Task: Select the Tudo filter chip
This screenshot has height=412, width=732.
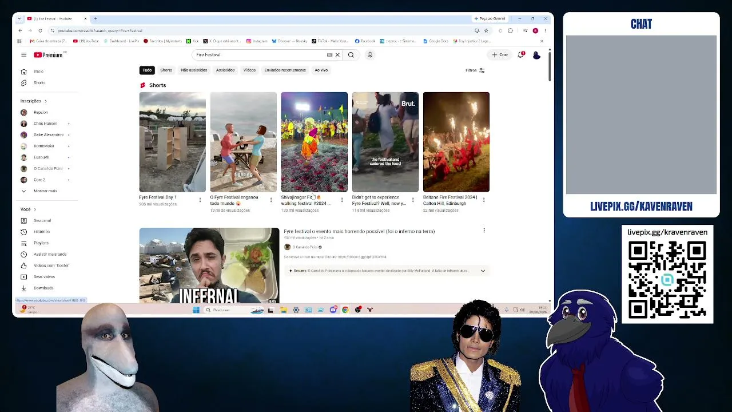Action: click(x=147, y=70)
